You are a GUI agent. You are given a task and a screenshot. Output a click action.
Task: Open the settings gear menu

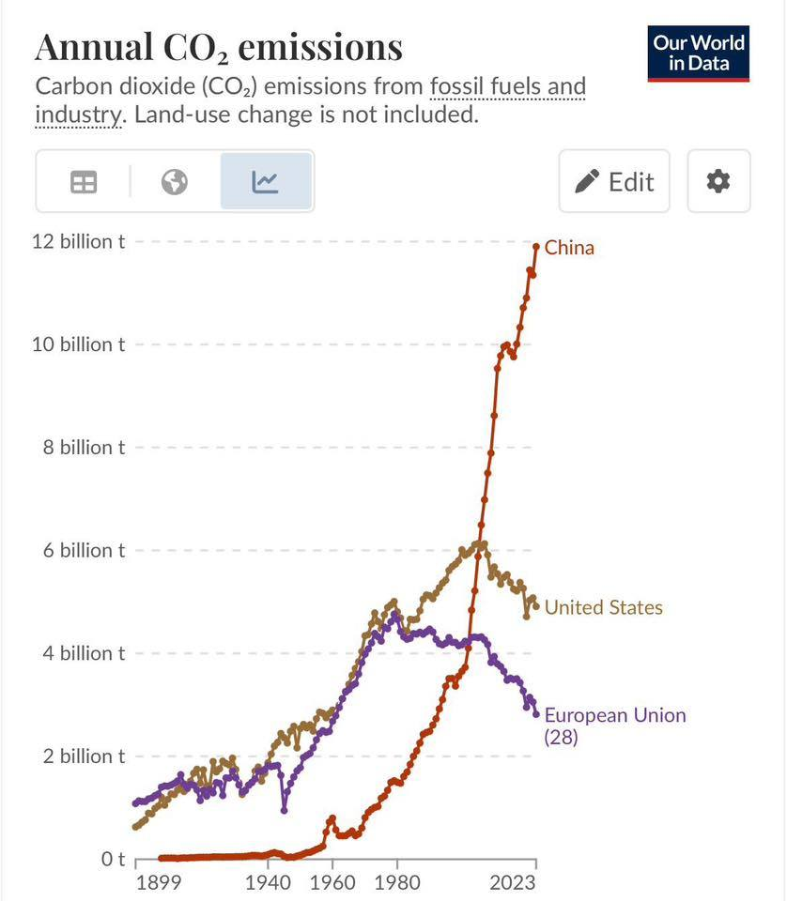[x=718, y=181]
